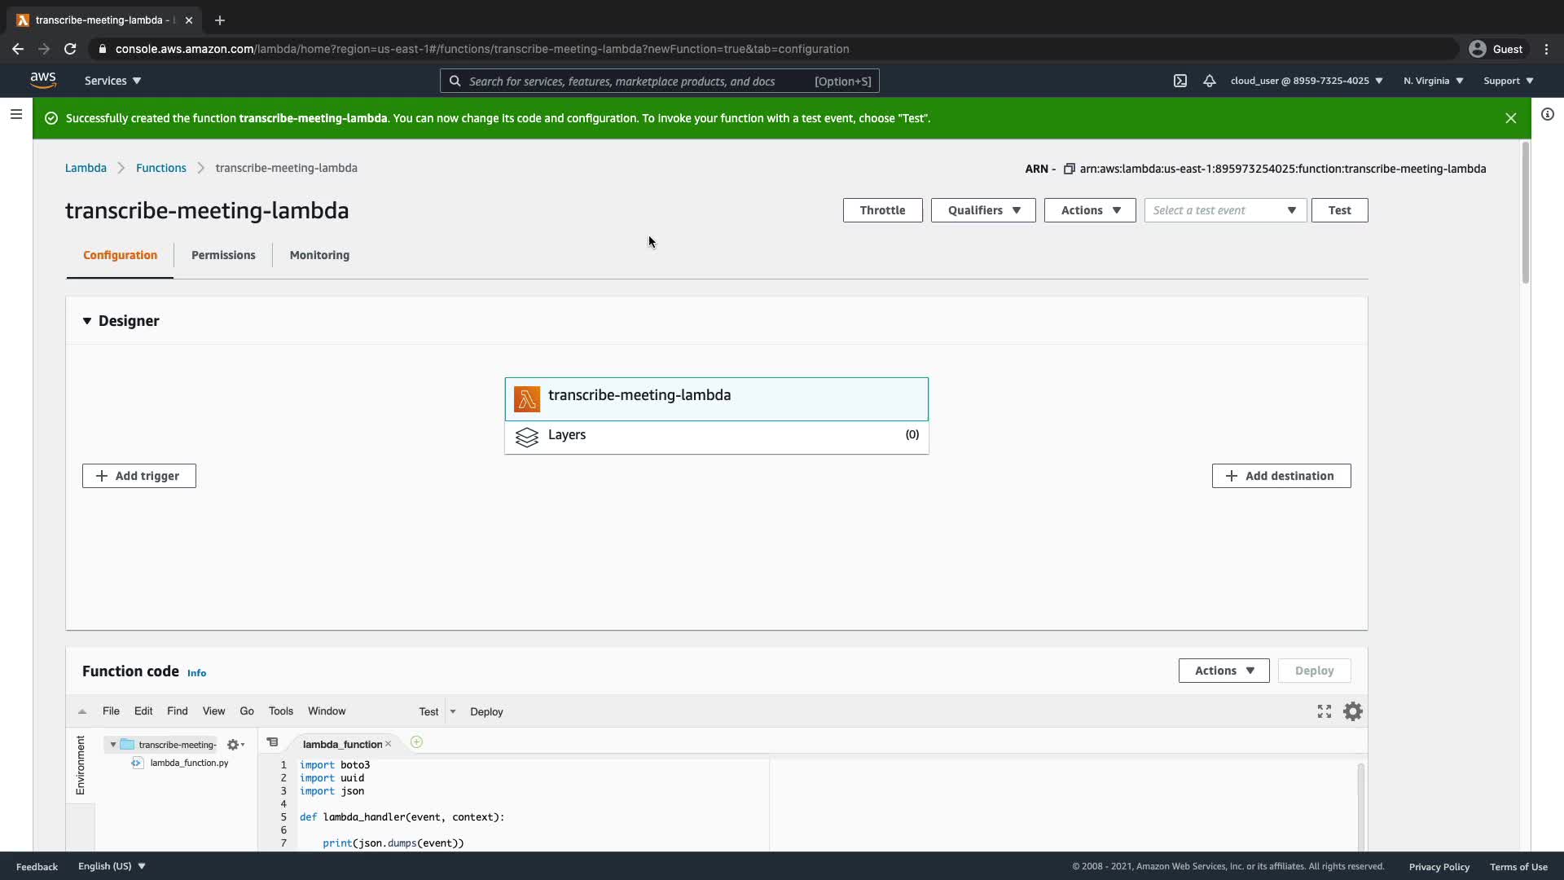
Task: Open the left hamburger navigation menu
Action: [x=15, y=114]
